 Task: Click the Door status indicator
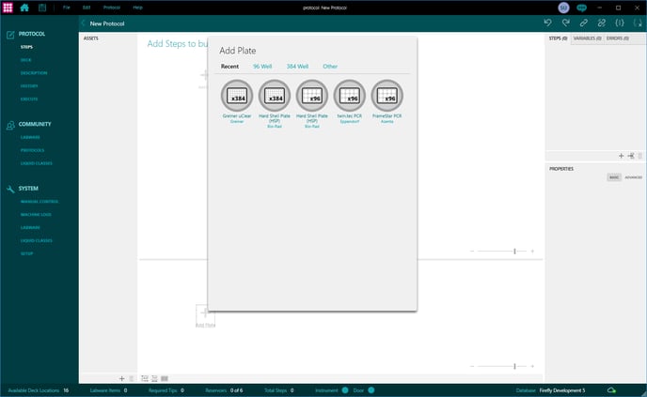pos(371,390)
